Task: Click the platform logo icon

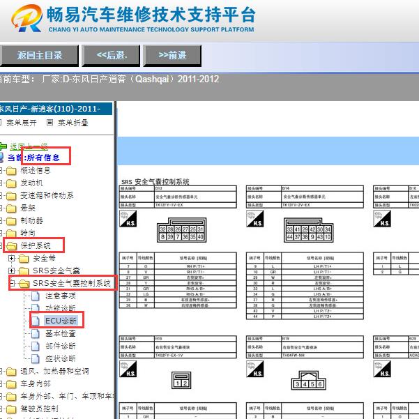Action: (26, 17)
